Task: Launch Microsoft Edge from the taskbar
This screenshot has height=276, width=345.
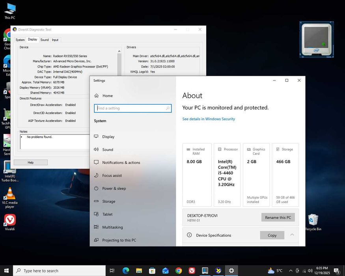Action: point(126,270)
